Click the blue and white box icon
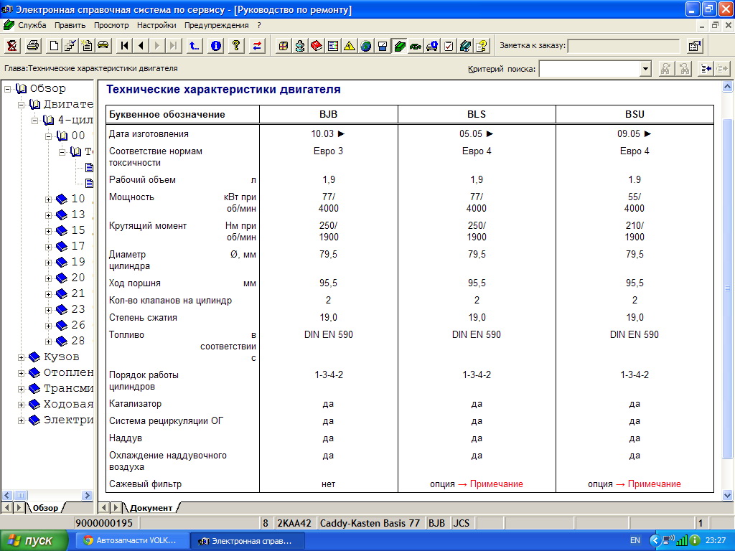Image resolution: width=735 pixels, height=551 pixels. pyautogui.click(x=383, y=45)
